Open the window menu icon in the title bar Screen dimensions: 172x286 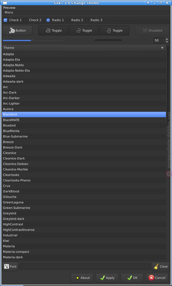(x=5, y=3)
